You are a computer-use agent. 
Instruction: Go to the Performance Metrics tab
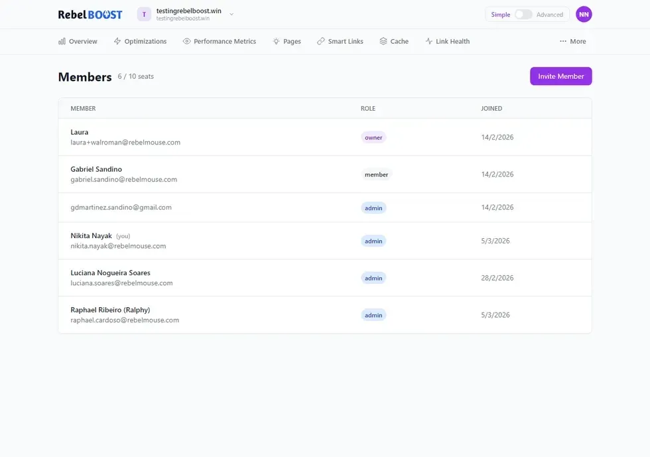click(225, 41)
